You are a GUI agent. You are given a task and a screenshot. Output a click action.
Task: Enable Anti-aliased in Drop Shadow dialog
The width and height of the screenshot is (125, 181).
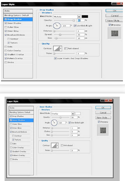click(x=66, y=49)
